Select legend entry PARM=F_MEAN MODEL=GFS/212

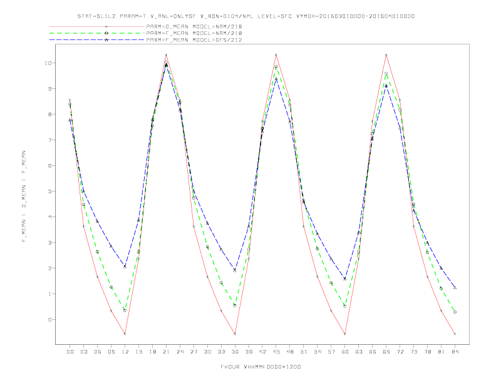pos(194,40)
